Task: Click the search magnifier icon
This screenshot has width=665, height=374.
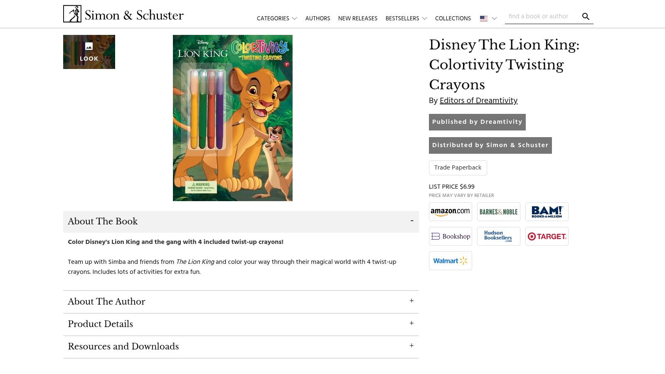Action: [586, 17]
